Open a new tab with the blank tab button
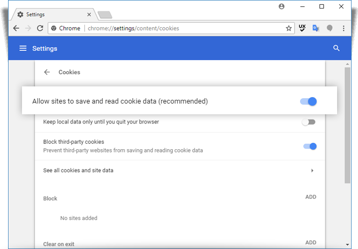The image size is (358, 249). point(105,15)
